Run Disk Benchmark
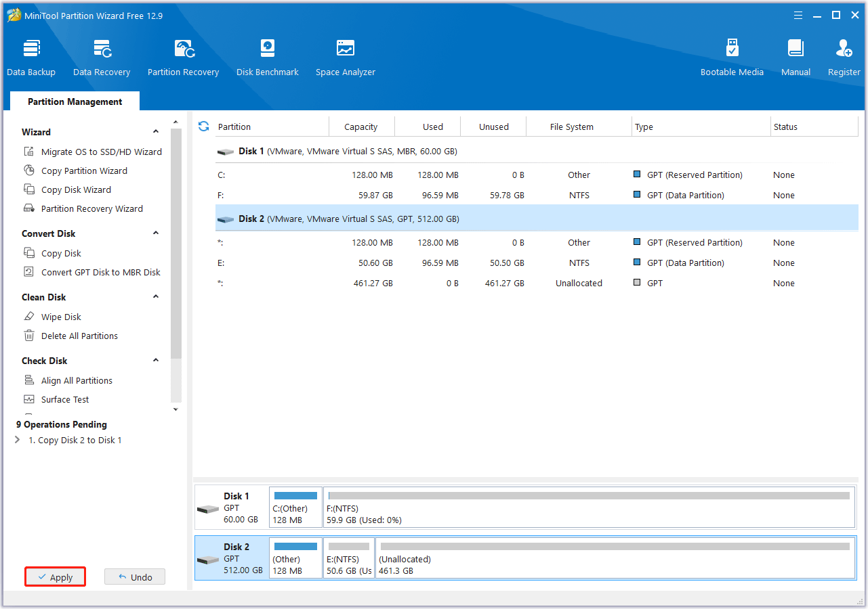 click(267, 55)
